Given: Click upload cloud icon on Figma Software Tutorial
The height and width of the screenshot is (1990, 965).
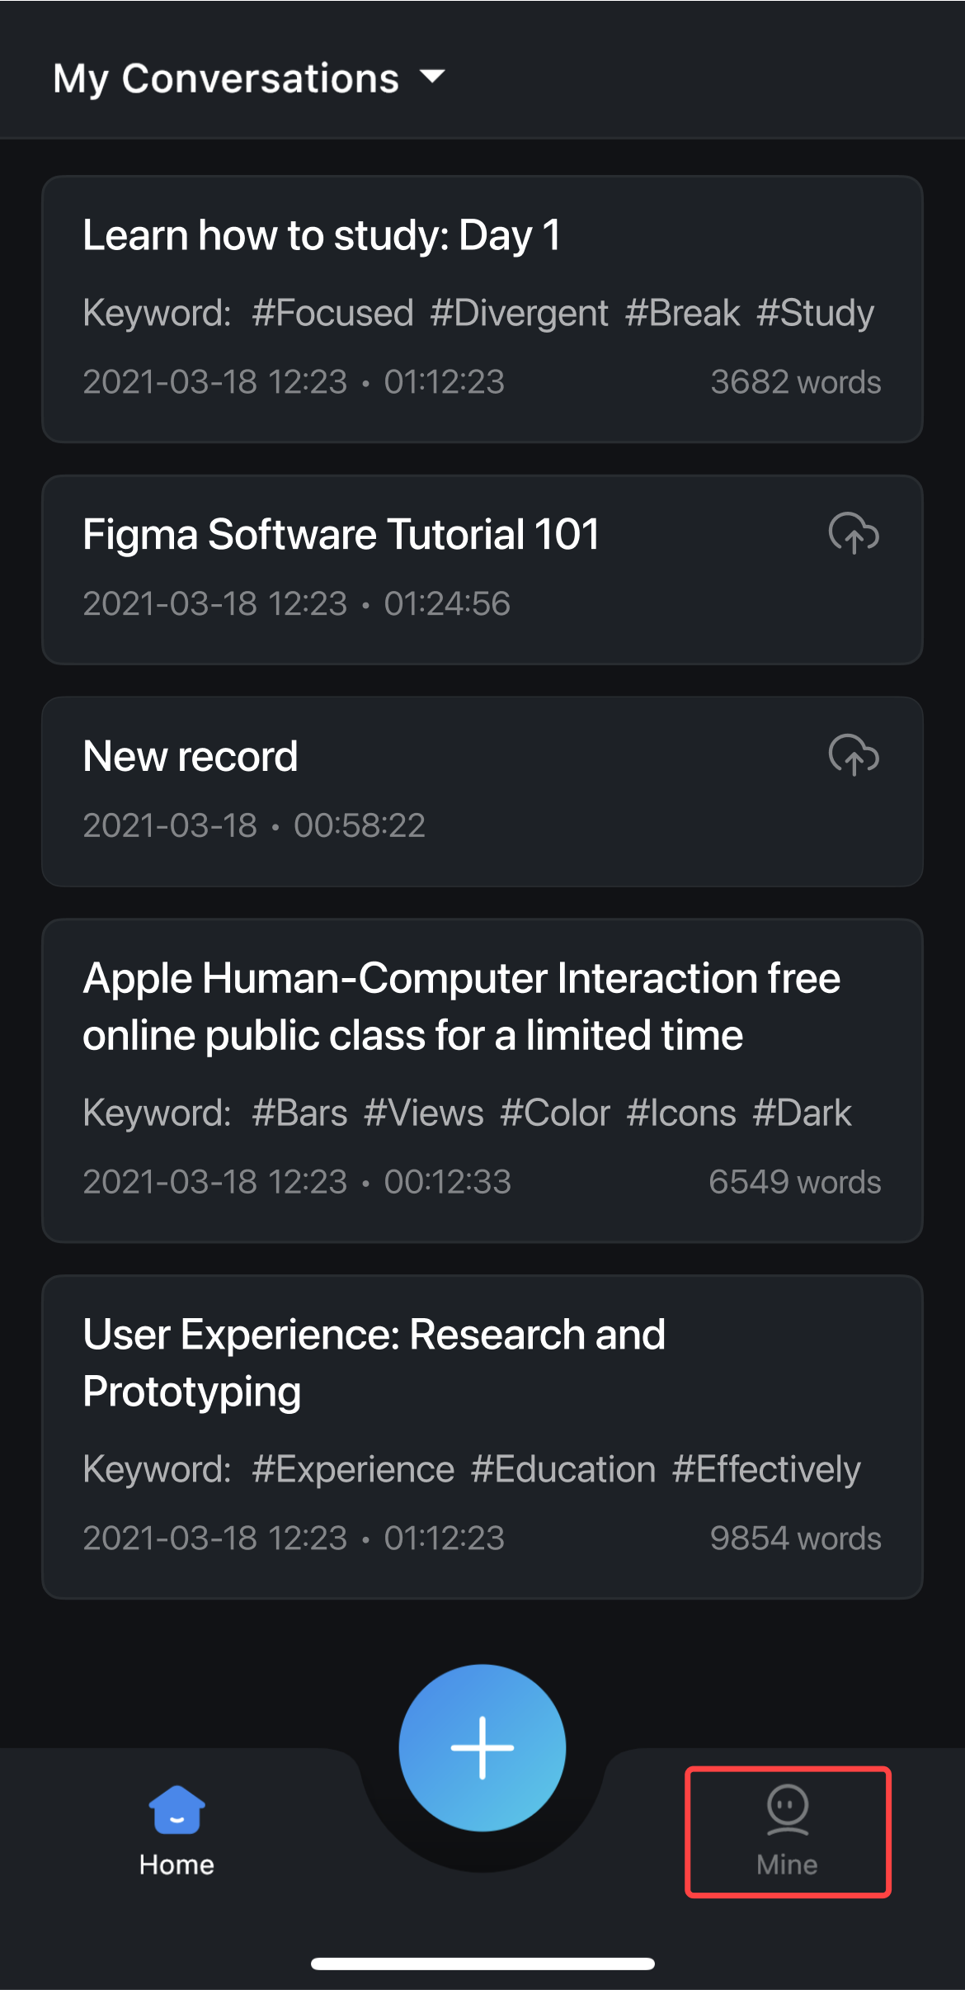Looking at the screenshot, I should pos(854,533).
